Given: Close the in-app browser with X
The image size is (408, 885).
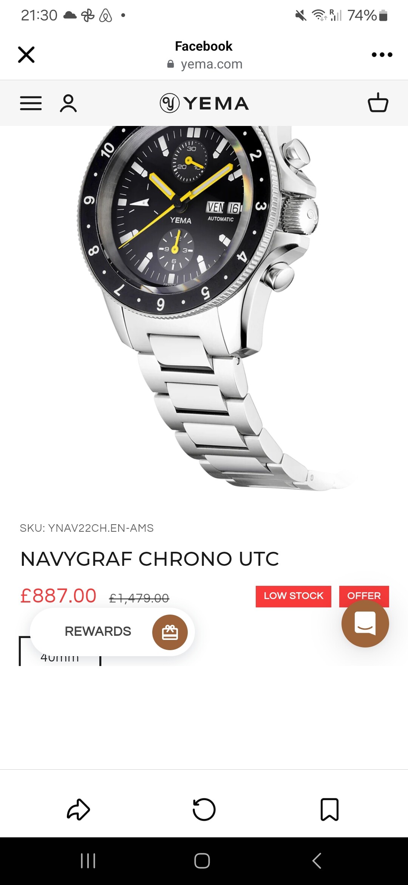Looking at the screenshot, I should click(x=26, y=55).
